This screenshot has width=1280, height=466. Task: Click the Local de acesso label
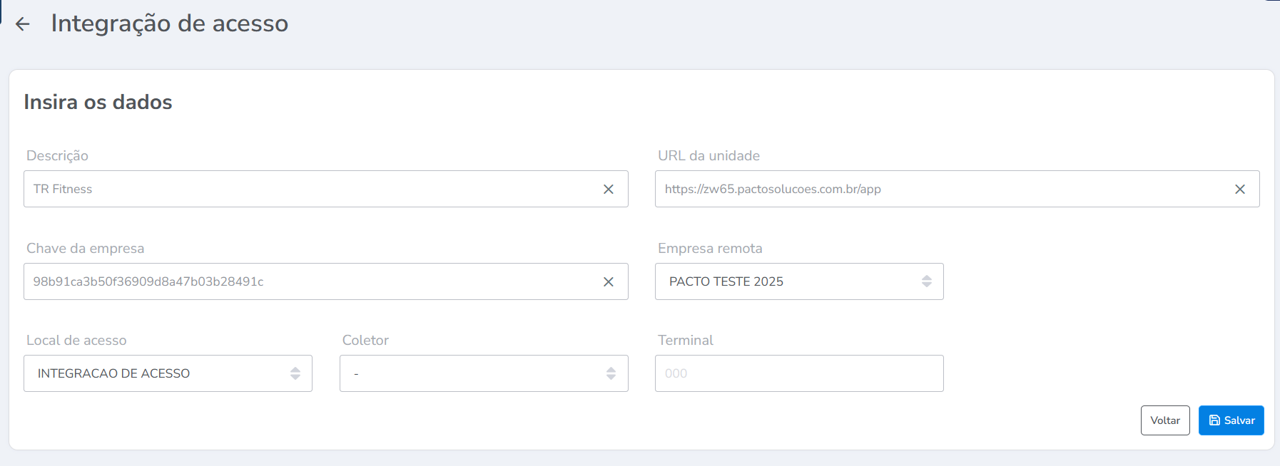(76, 341)
